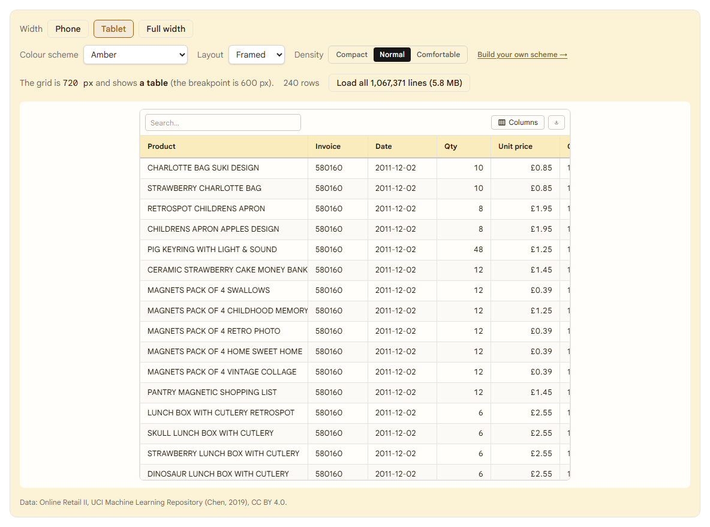Switch to Full width preview
The image size is (710, 527).
pyautogui.click(x=166, y=29)
